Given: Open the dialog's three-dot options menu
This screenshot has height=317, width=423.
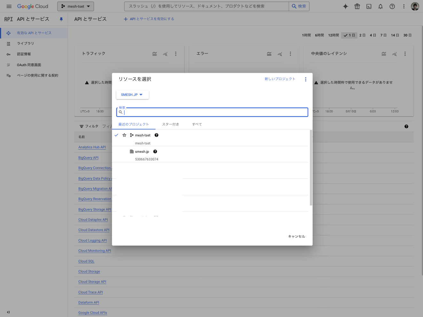Looking at the screenshot, I should click(306, 79).
